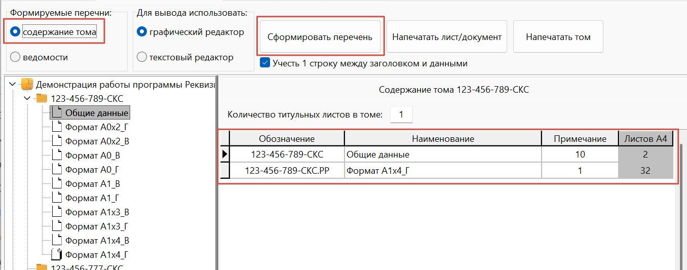Screen dimensions: 687x270
Task: Click the sheet icon beside «Формат A0_В»
Action: (x=56, y=155)
